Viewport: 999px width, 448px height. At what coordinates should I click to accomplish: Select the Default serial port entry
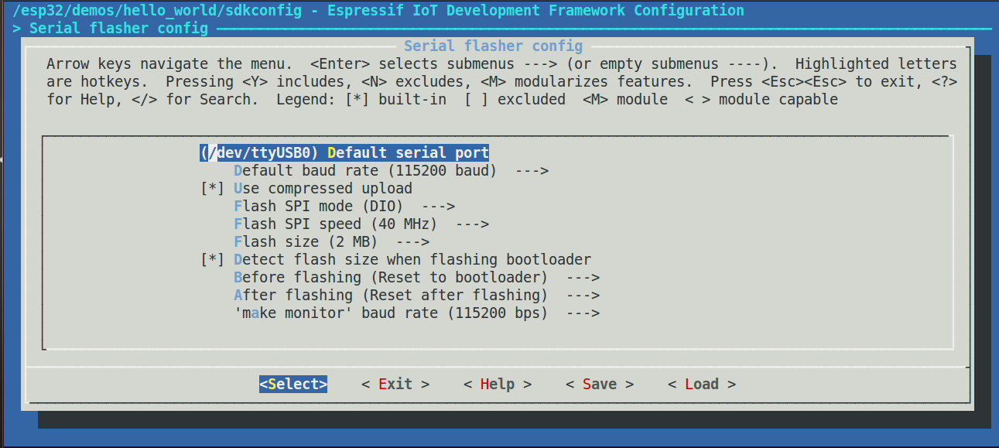pyautogui.click(x=408, y=152)
